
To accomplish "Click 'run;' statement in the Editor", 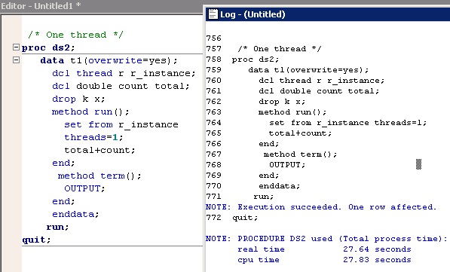I will (57, 227).
